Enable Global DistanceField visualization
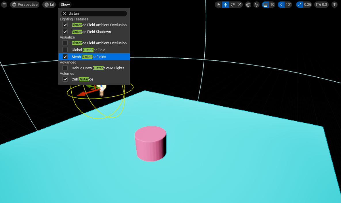 [65, 50]
